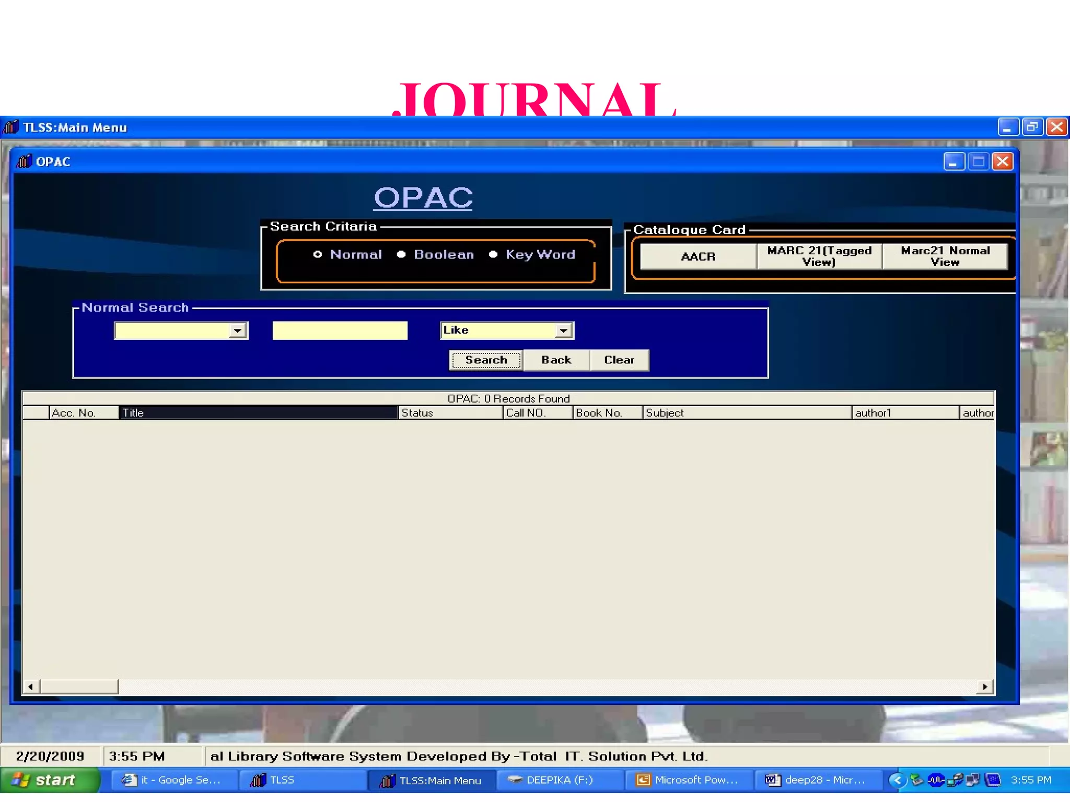Click the OPAC: 0 Records Found caption
The width and height of the screenshot is (1070, 802).
(x=508, y=398)
